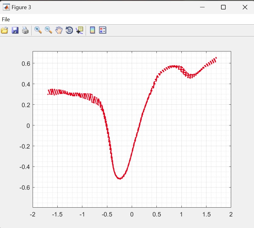
Task: Select the Data Cursor tool
Action: 80,30
